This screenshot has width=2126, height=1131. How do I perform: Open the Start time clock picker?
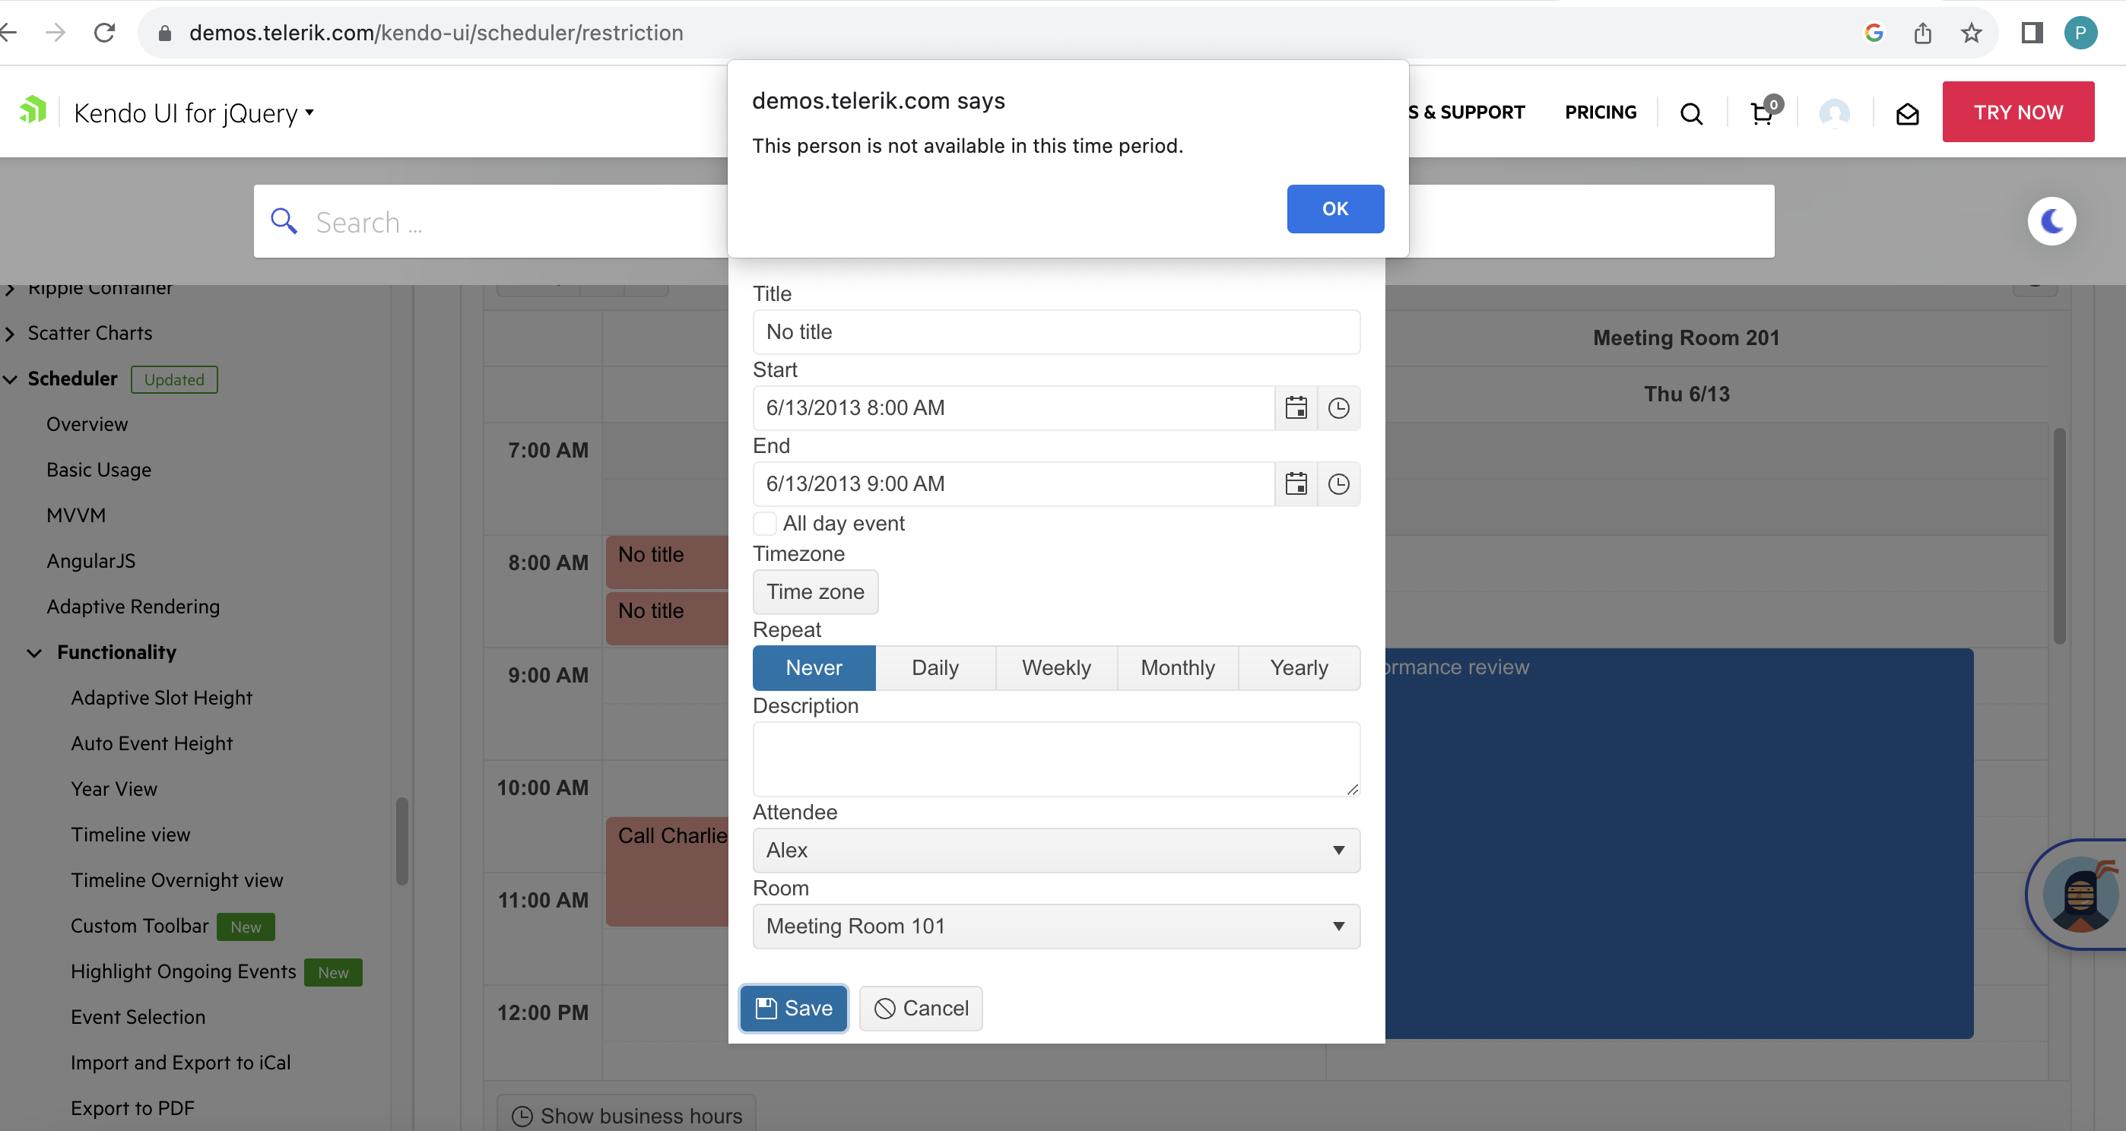[x=1337, y=407]
